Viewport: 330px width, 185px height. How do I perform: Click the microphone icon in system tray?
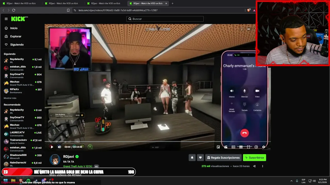pyautogui.click(x=297, y=181)
